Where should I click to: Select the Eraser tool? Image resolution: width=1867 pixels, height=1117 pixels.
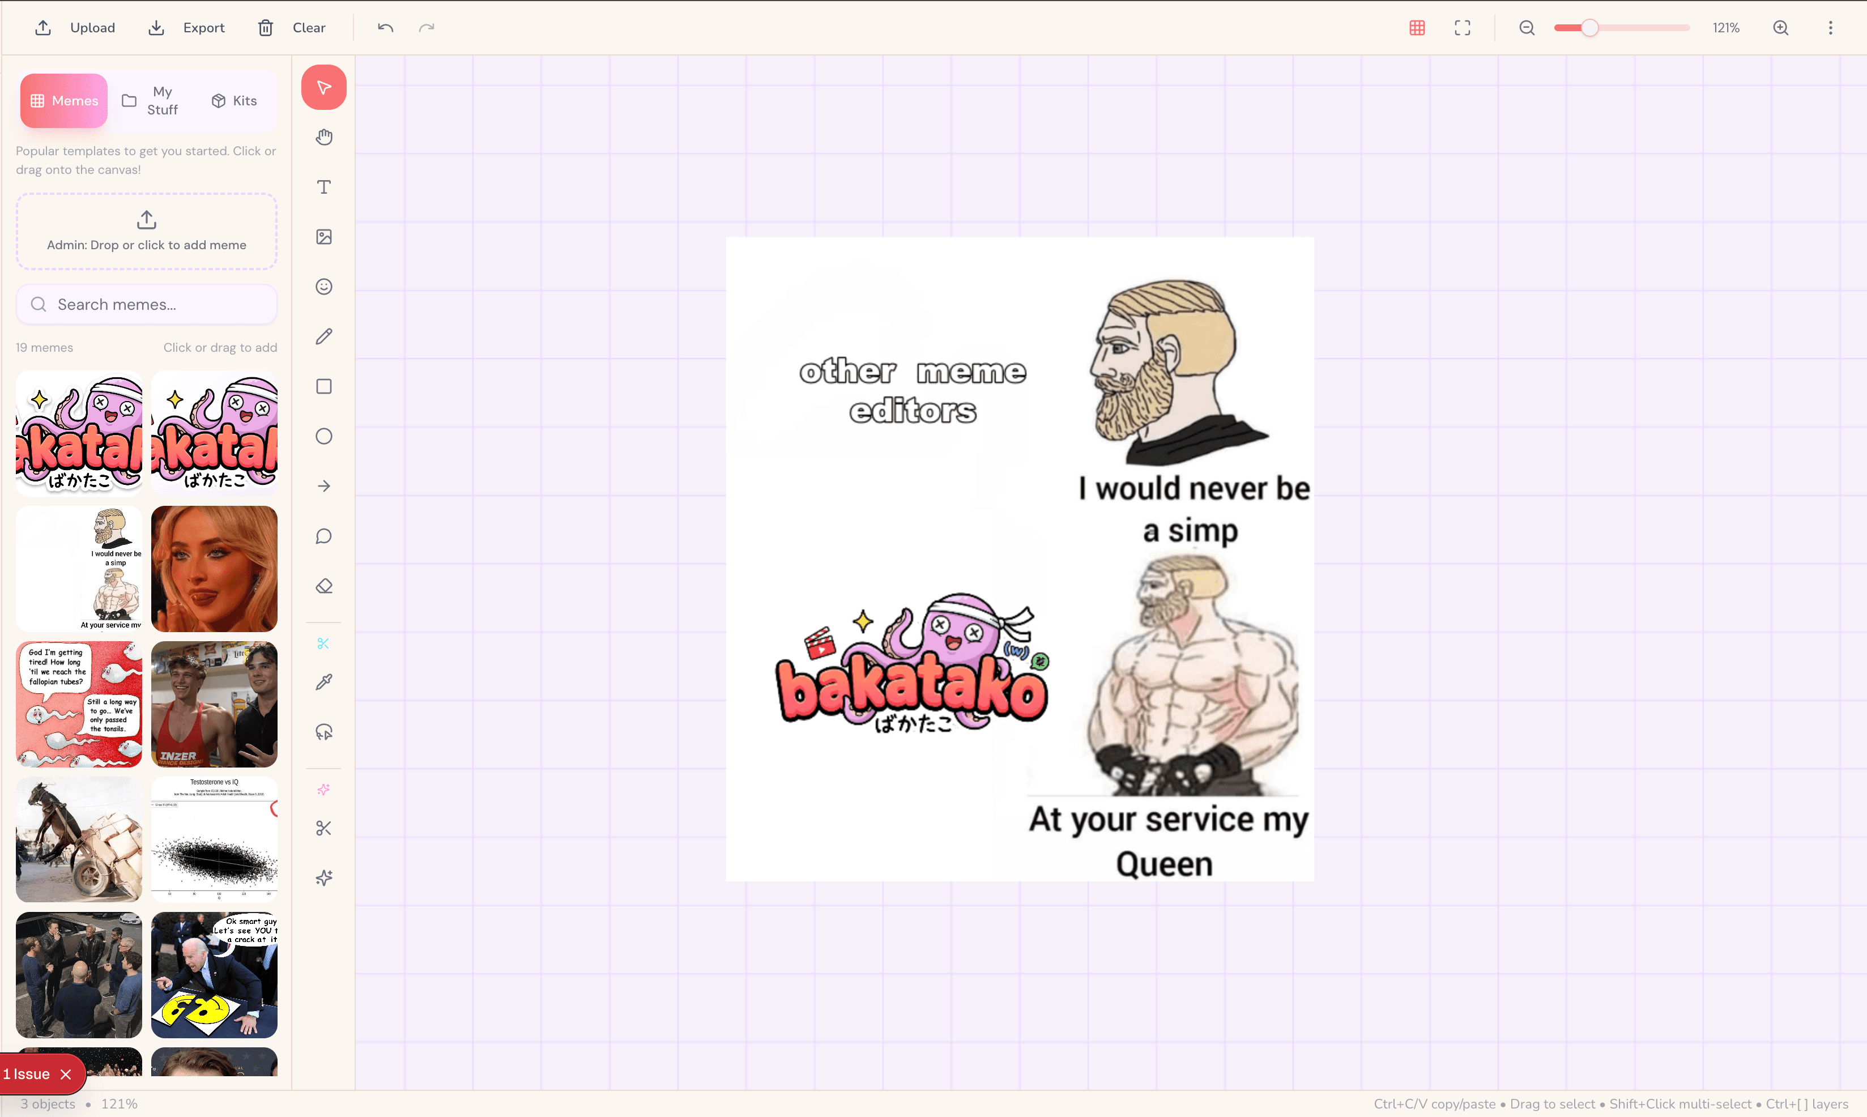click(x=323, y=586)
